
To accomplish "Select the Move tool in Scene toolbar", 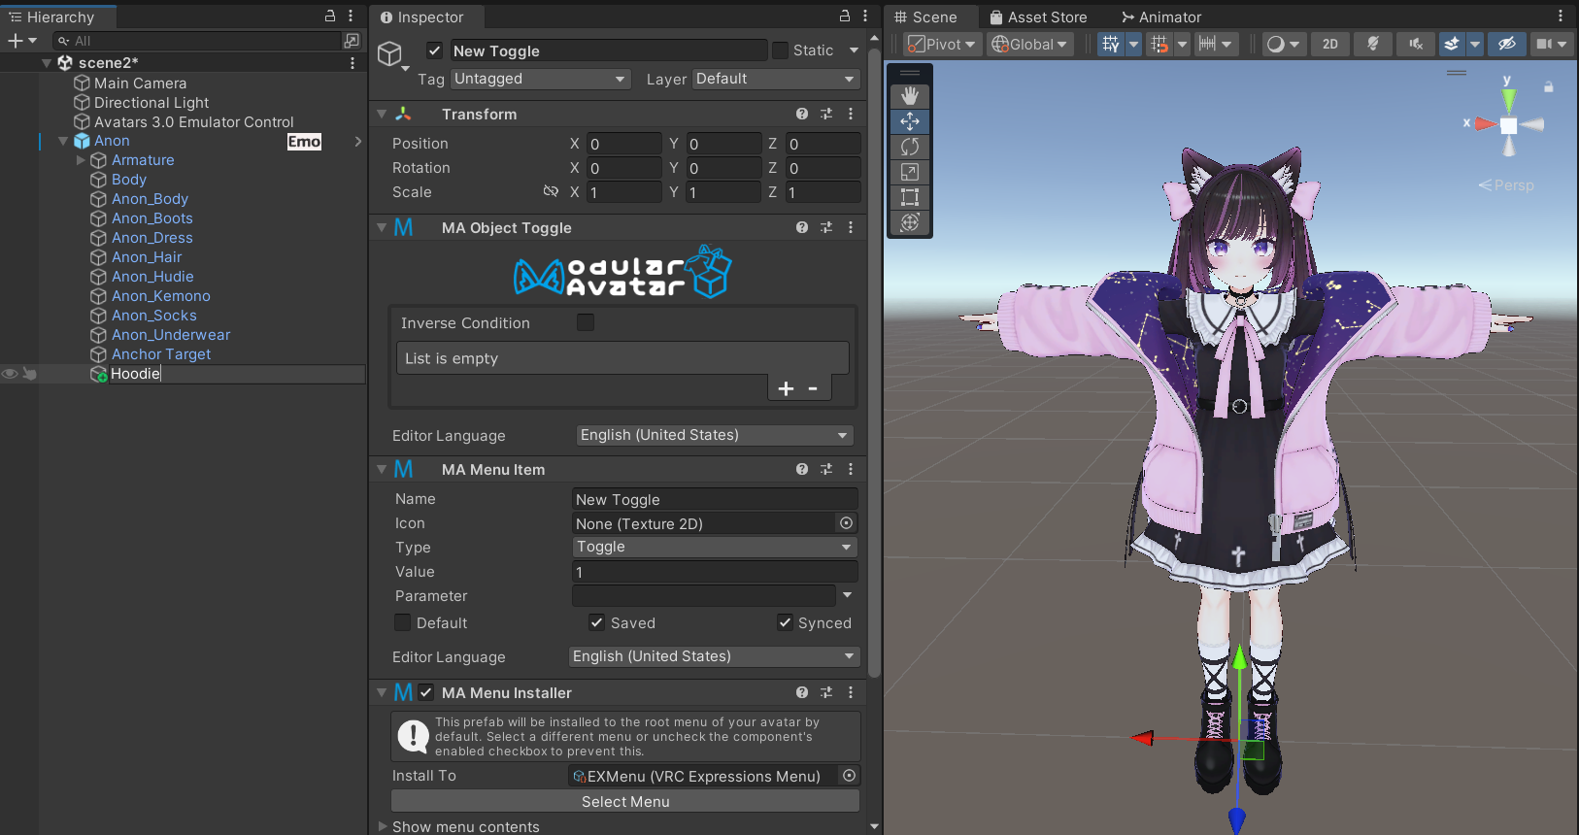I will pyautogui.click(x=910, y=120).
